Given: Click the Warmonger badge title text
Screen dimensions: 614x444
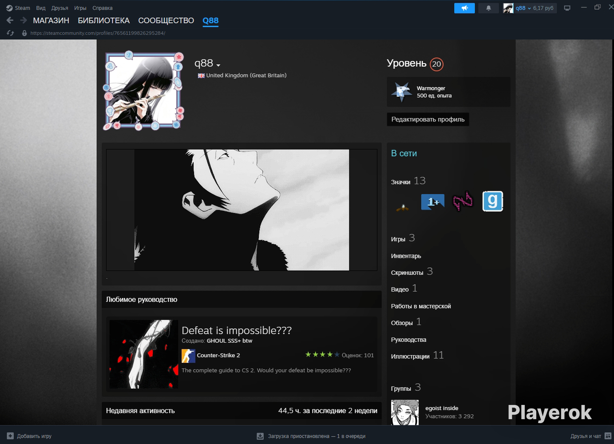Looking at the screenshot, I should 431,88.
